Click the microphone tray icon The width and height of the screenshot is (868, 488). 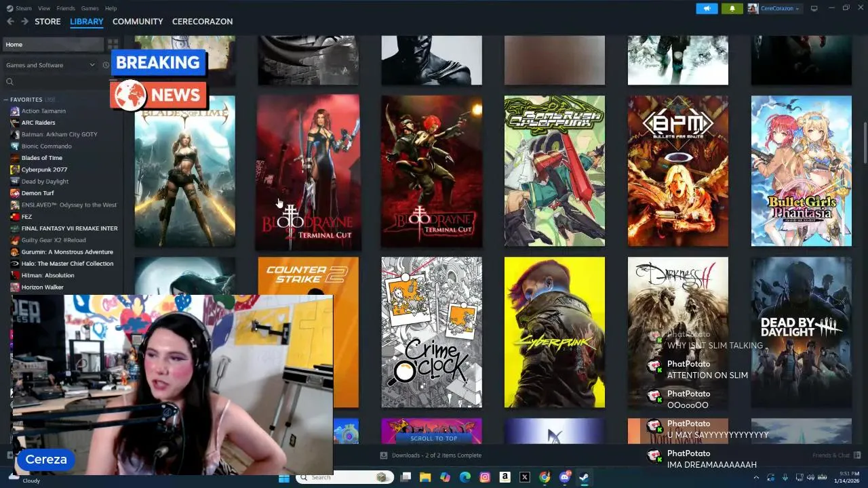pyautogui.click(x=785, y=477)
